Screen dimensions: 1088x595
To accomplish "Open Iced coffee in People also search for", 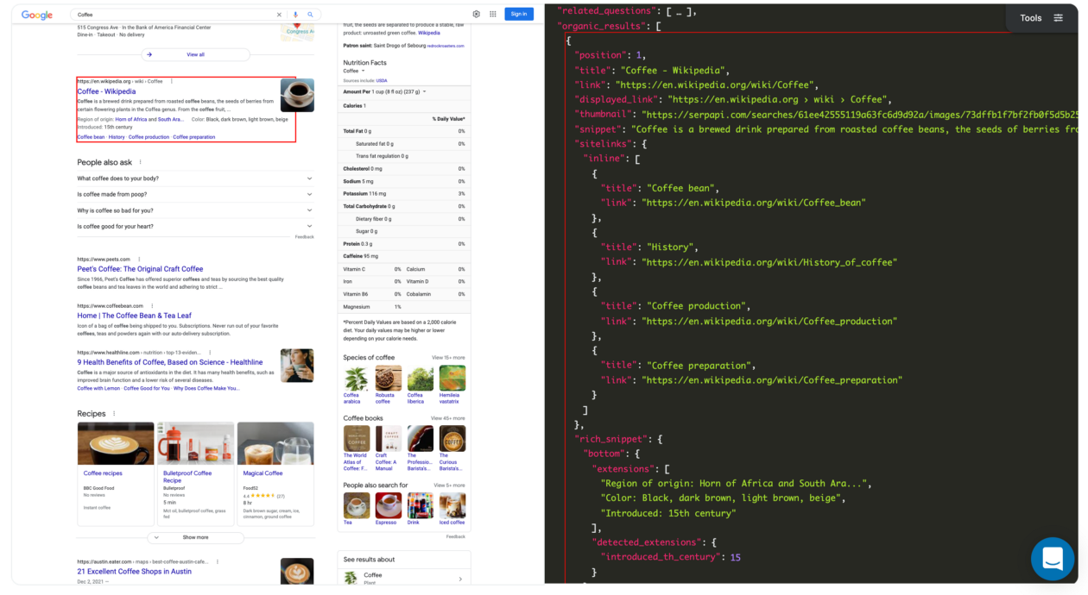I will (452, 509).
